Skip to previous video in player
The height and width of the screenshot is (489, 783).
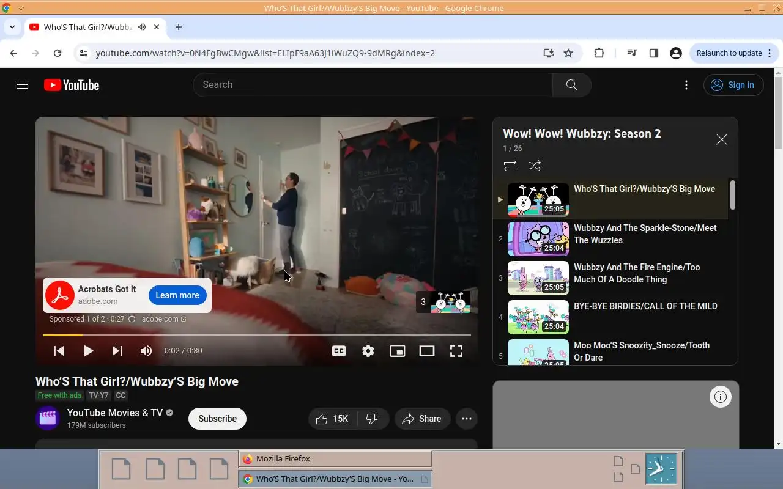click(x=59, y=351)
